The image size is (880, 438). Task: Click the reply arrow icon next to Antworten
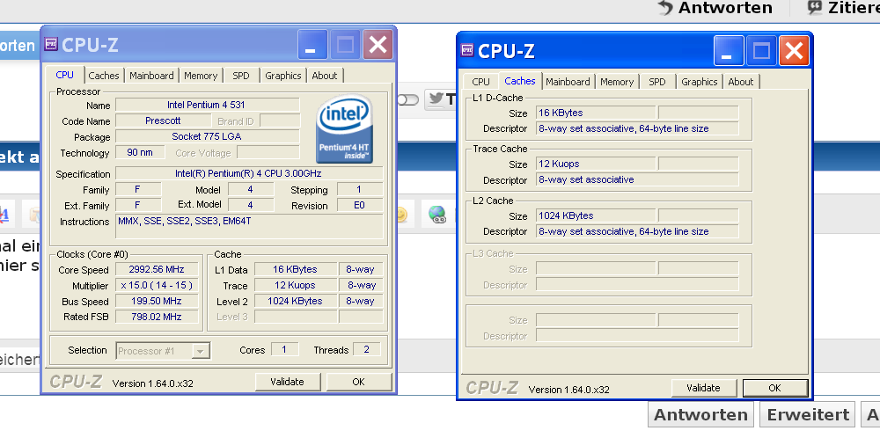click(665, 7)
